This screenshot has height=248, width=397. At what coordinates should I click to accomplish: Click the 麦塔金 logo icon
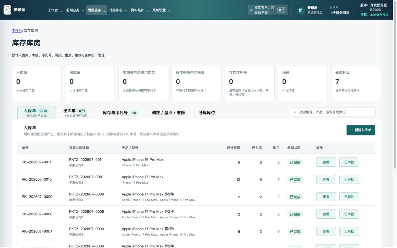click(x=7, y=10)
